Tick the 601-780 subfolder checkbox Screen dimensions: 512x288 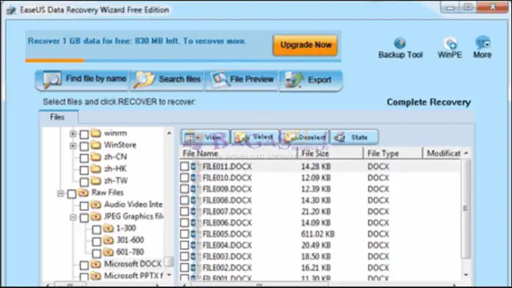coord(97,253)
